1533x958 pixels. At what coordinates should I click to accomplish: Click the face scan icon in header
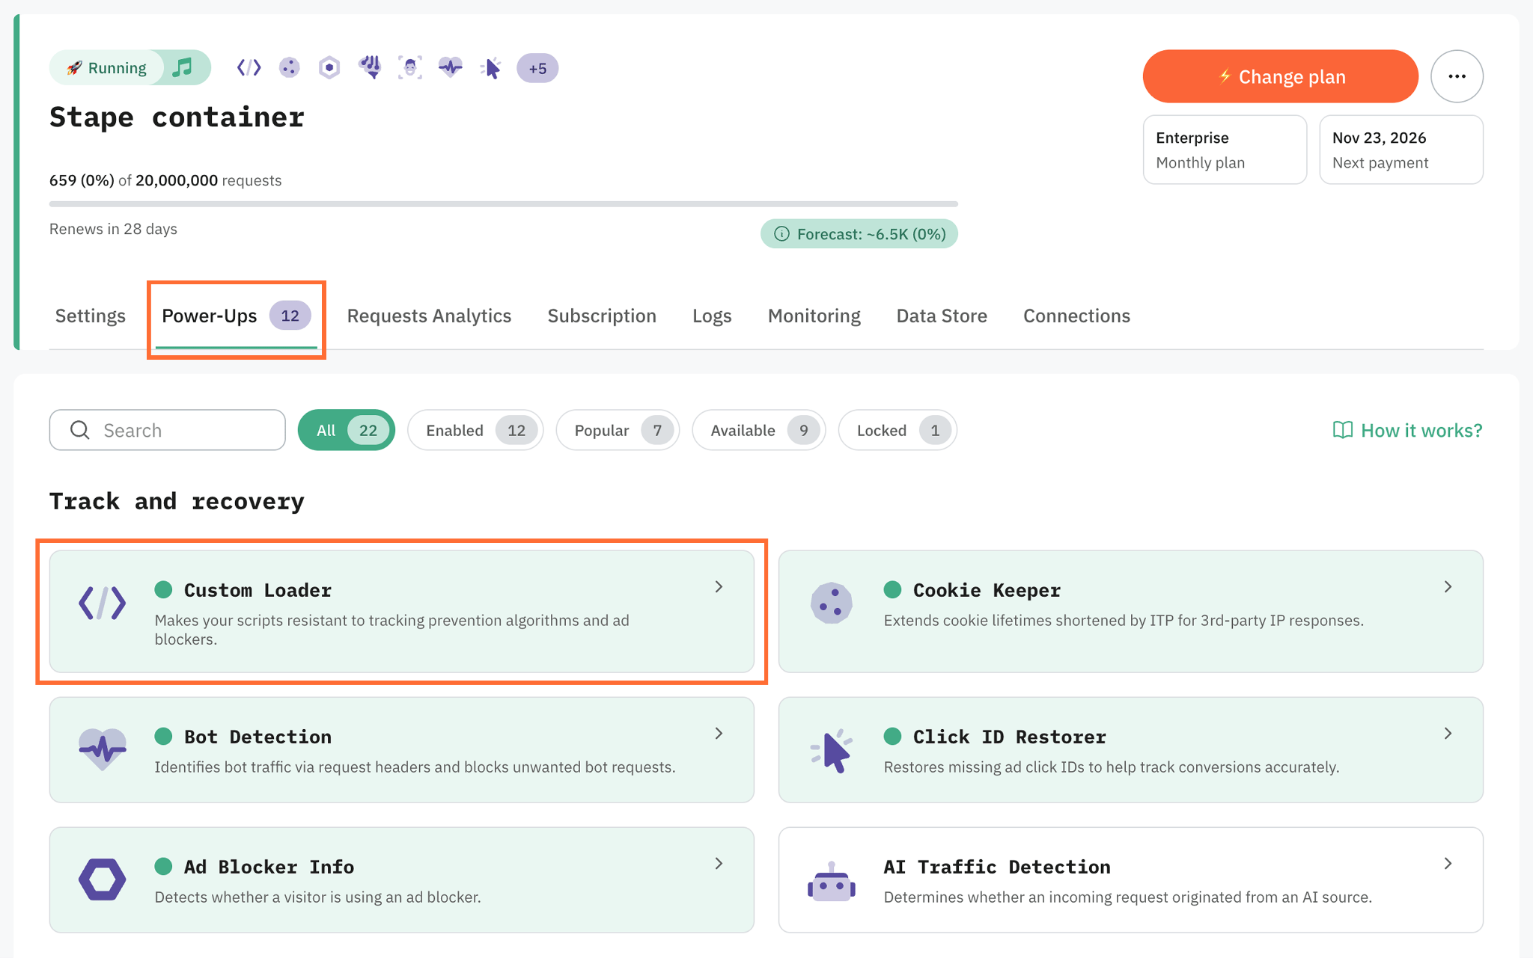(x=410, y=68)
